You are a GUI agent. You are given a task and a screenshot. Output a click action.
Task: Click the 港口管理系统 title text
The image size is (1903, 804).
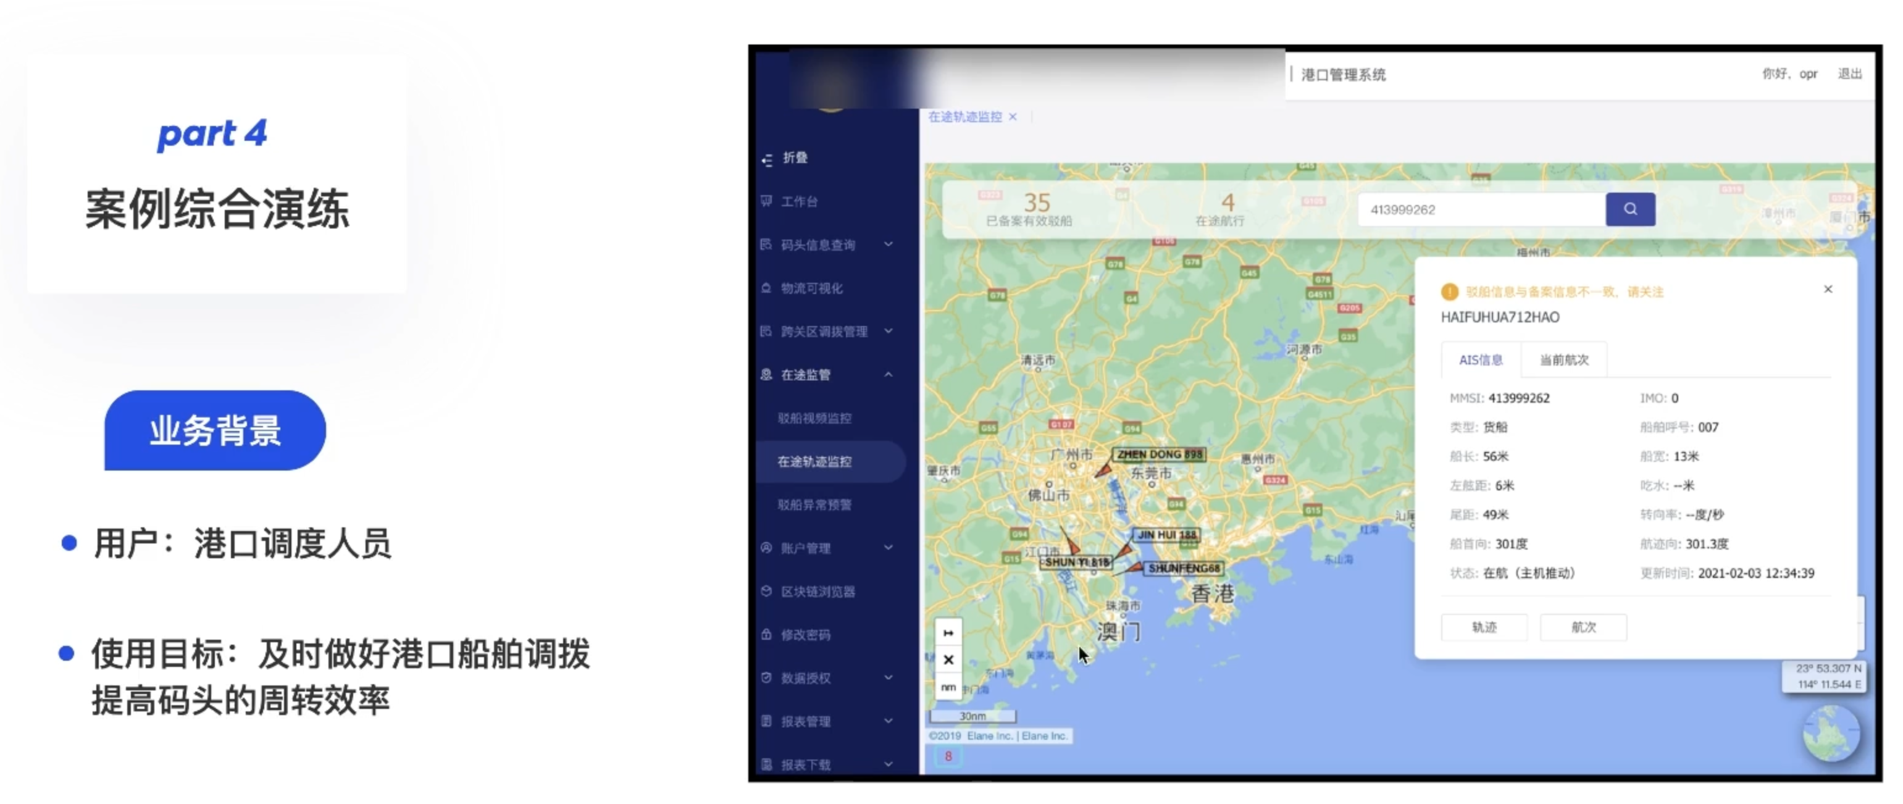(1343, 75)
